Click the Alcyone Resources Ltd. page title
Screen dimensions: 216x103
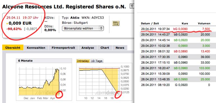[64, 7]
